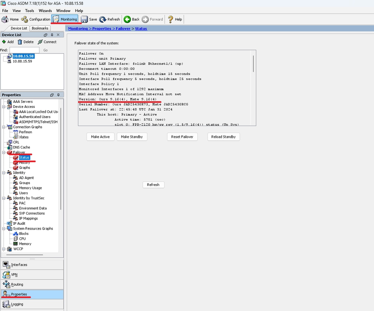The width and height of the screenshot is (374, 311).
Task: Open the Tools menu
Action: 30,11
